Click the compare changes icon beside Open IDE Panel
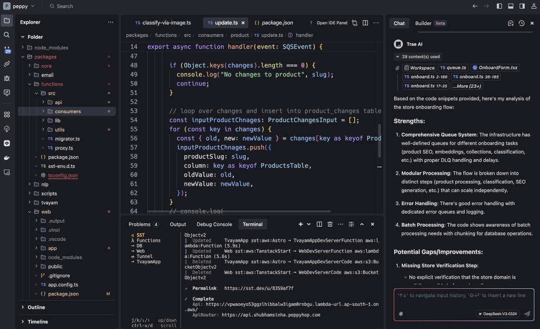540x329 pixels. tap(355, 23)
